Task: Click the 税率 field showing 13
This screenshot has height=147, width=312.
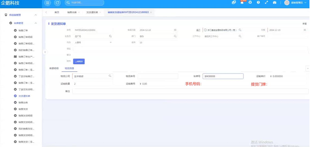Action: 158,43
